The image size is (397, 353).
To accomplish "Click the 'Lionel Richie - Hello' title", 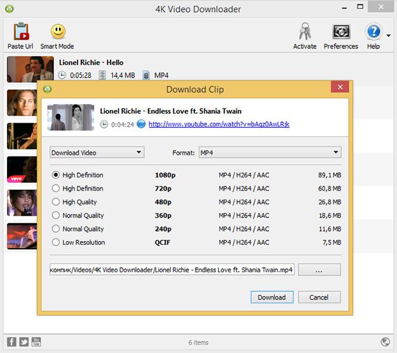I will tap(91, 62).
